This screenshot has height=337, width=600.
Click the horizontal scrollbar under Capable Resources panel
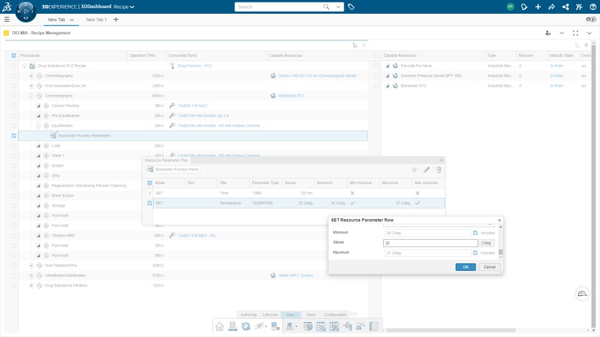pos(451,330)
